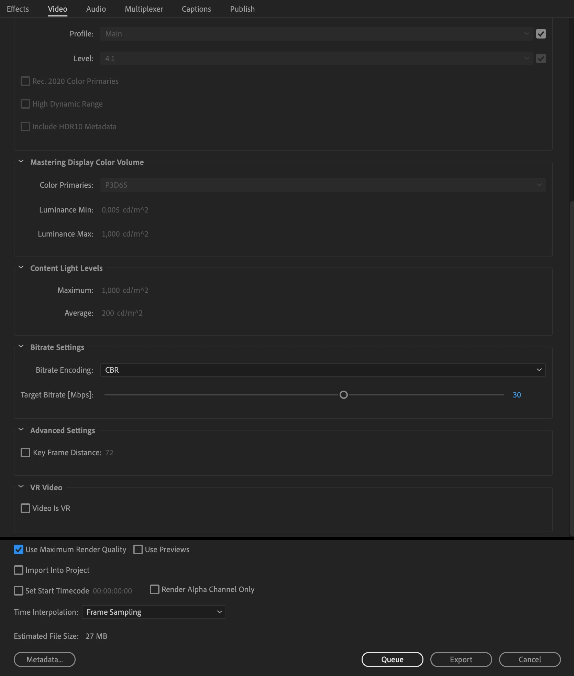Click the Queue button
Screen dimensions: 574x676
coord(392,659)
